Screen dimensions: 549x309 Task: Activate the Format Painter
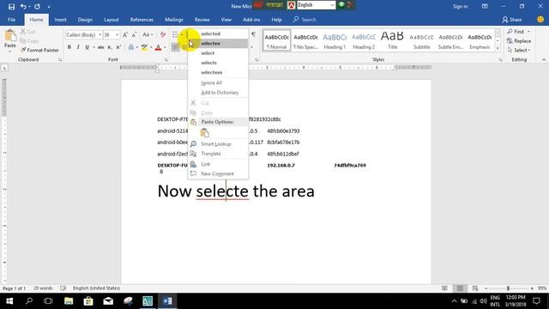click(39, 50)
